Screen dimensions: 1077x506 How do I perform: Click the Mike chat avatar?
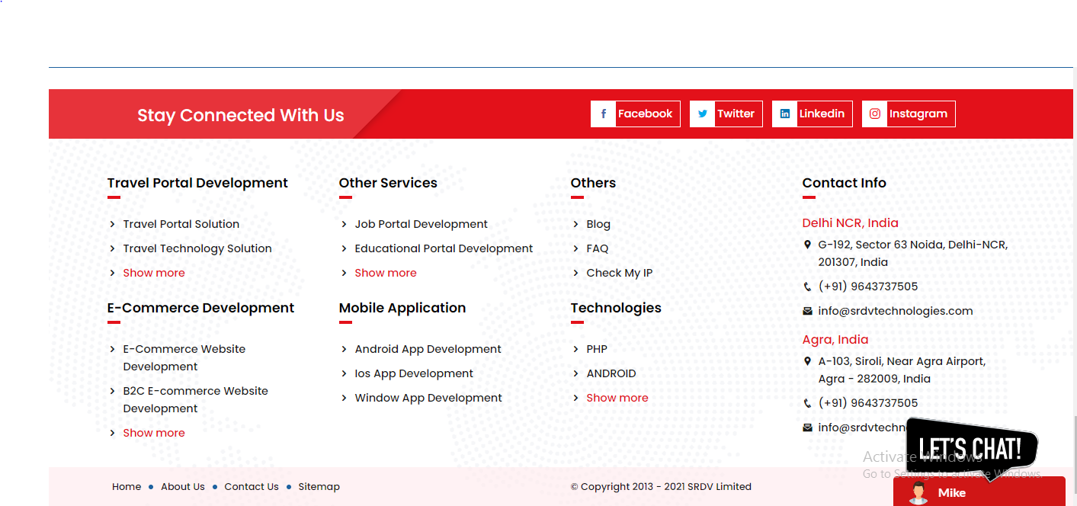tap(918, 492)
